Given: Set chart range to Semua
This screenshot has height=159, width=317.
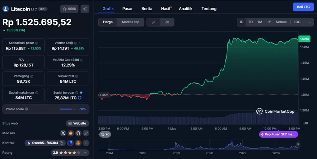Looking at the screenshot, I should 281,22.
